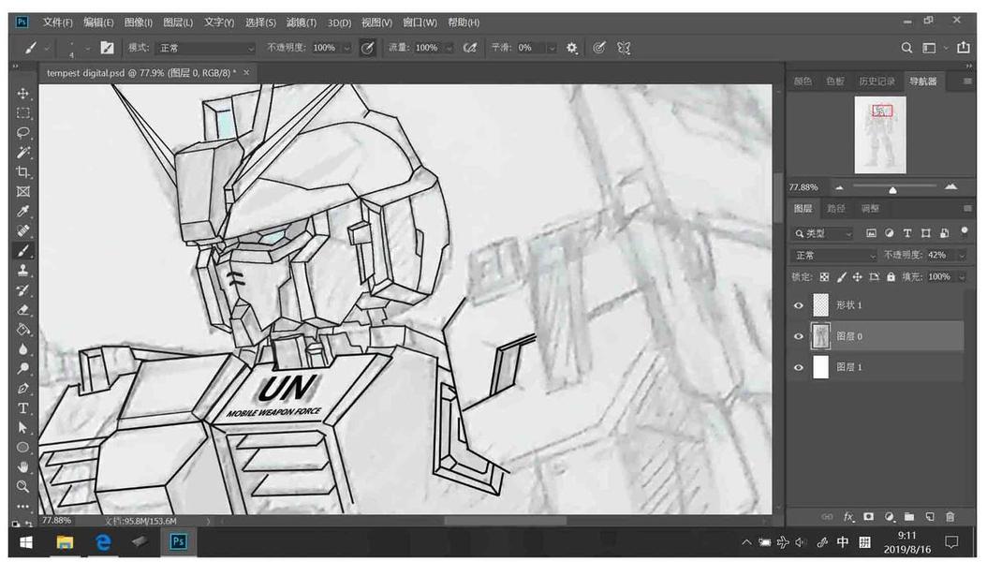987x562 pixels.
Task: Create a new group folder icon
Action: (x=909, y=517)
